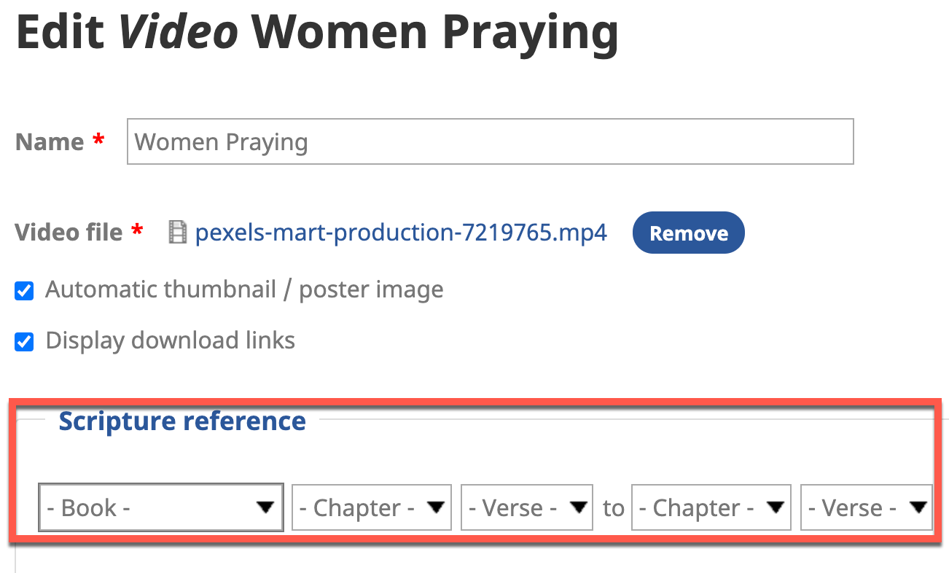This screenshot has height=573, width=949.
Task: Expand the starting Chapter dropdown
Action: coord(371,507)
